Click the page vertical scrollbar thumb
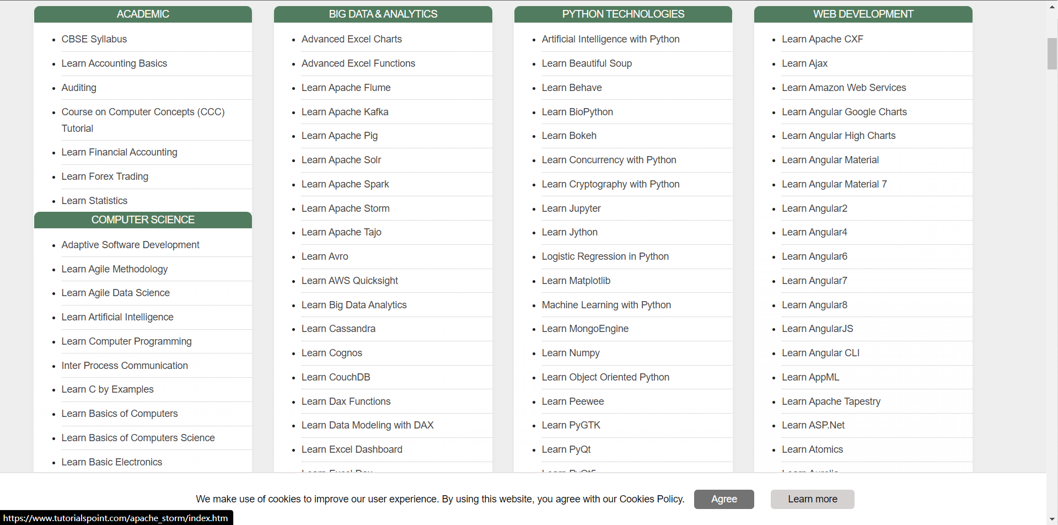 [x=1052, y=53]
